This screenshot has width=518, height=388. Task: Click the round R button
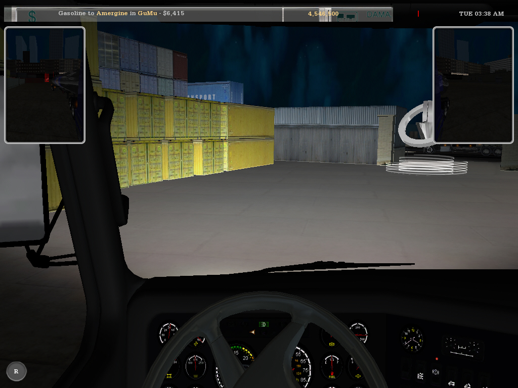coord(16,371)
